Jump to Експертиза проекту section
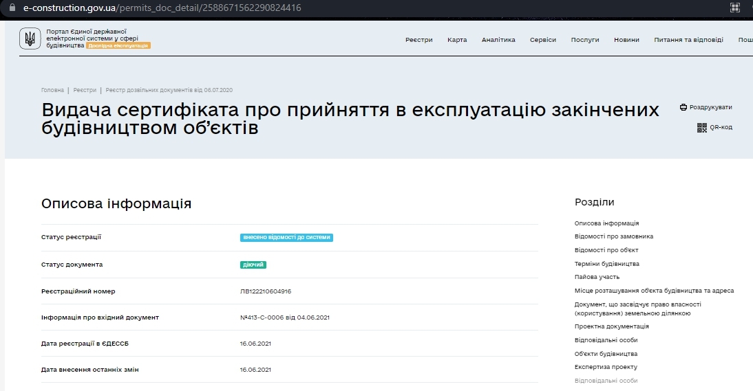Viewport: 753px width, 391px height. (x=606, y=367)
